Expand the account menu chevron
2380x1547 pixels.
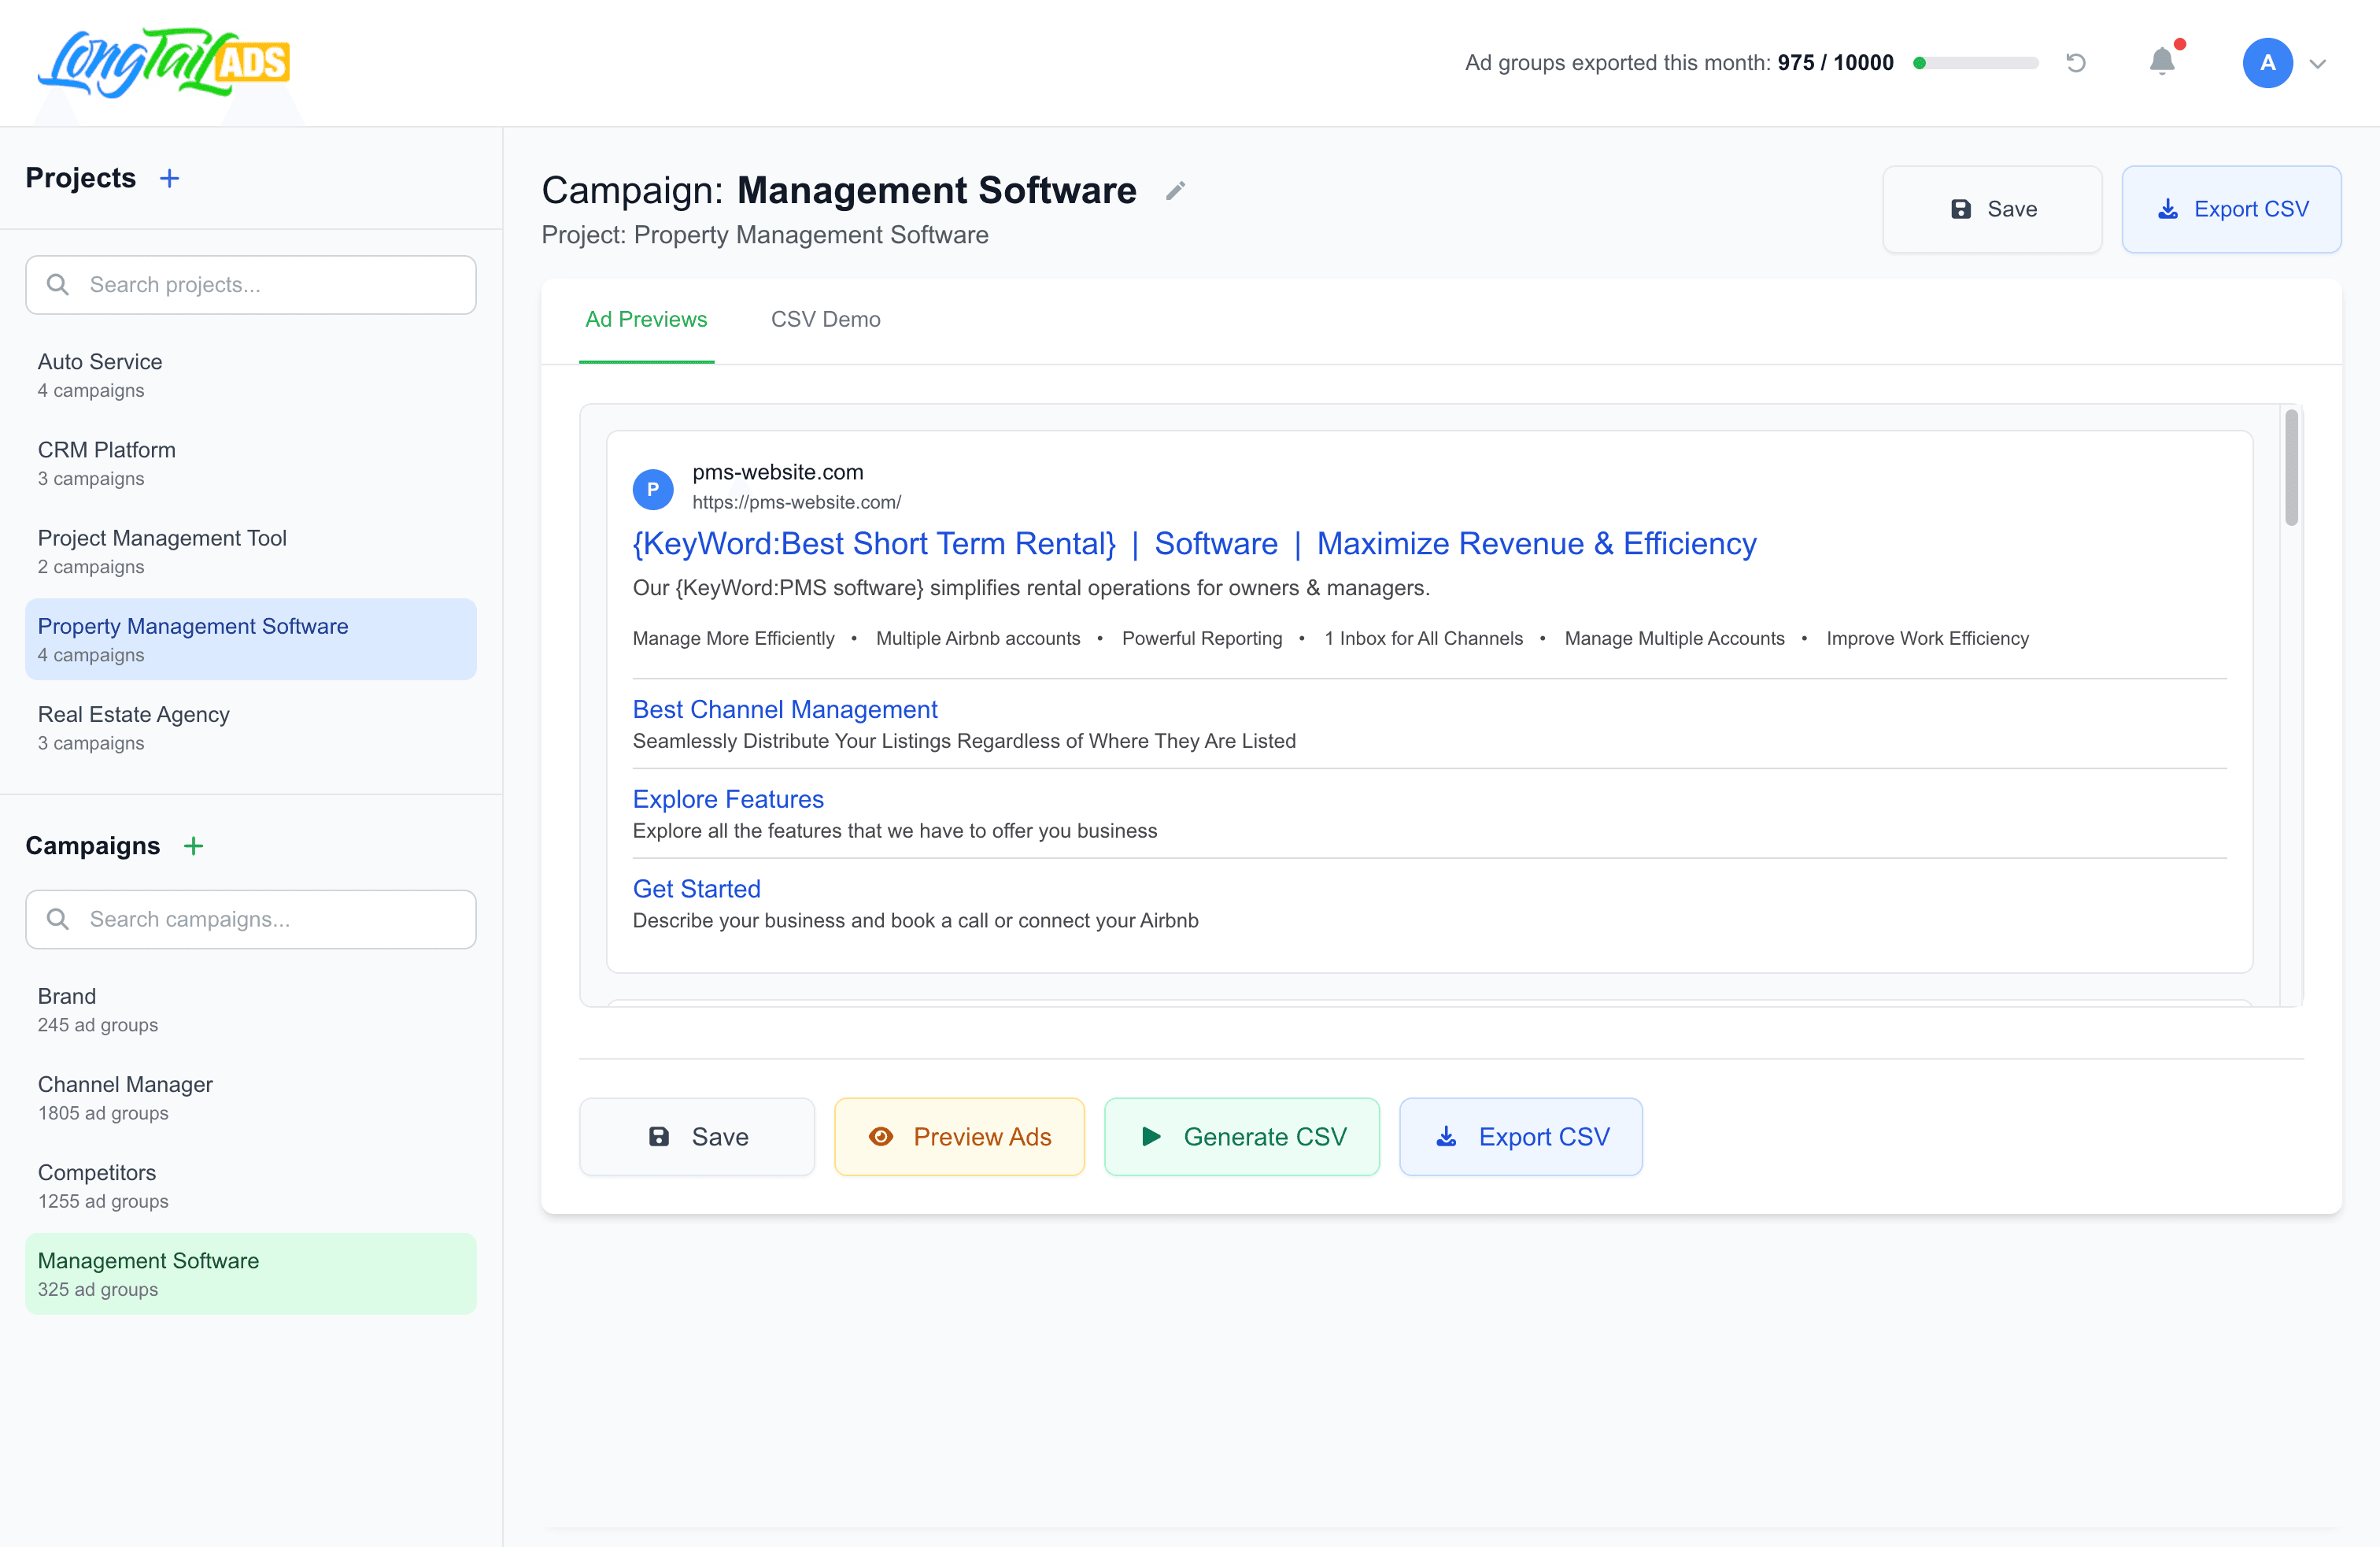click(x=2318, y=63)
